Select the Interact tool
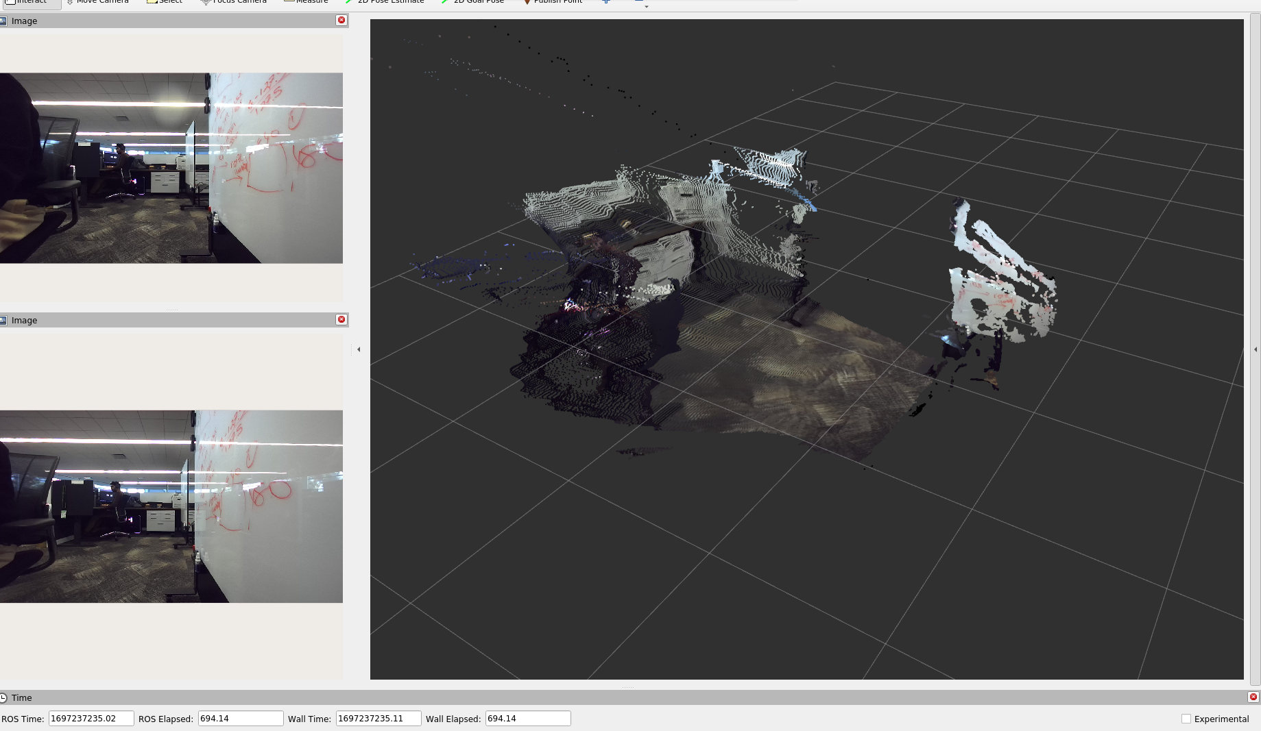This screenshot has width=1261, height=731. point(30,3)
